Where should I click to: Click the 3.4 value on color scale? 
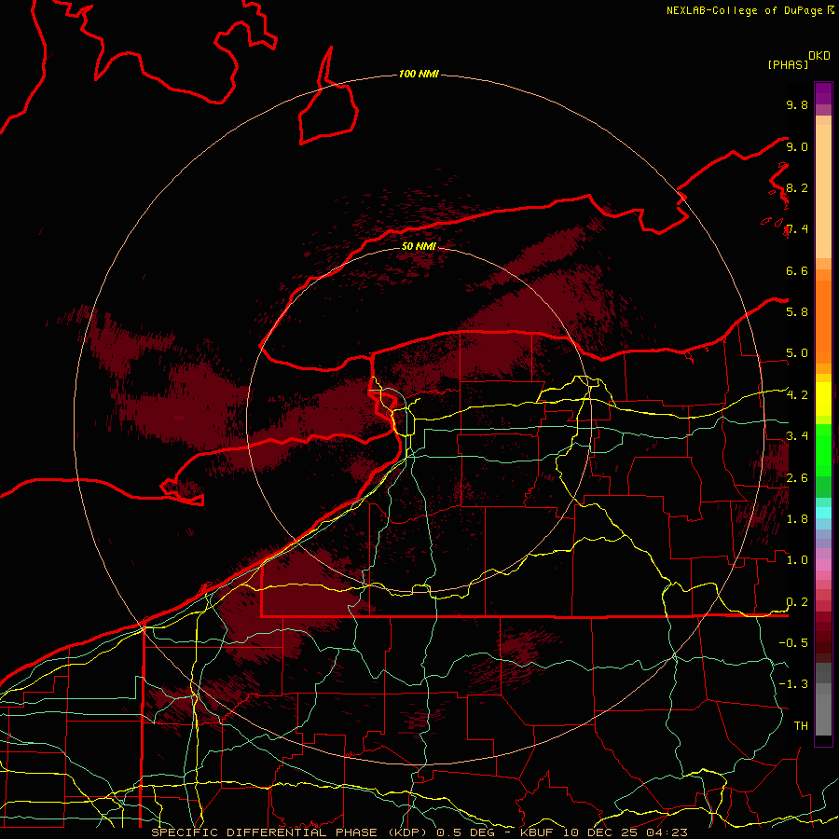click(797, 436)
